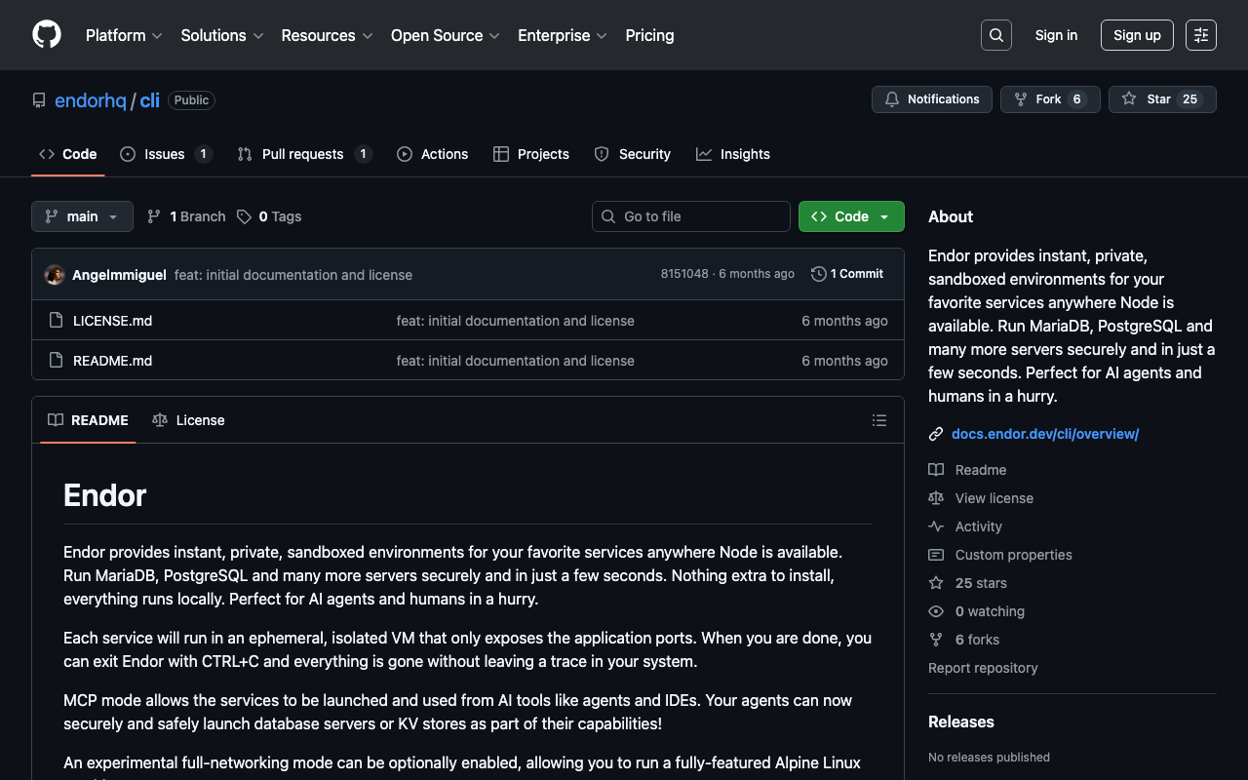Switch to the Pull requests tab
The image size is (1248, 780).
[302, 154]
